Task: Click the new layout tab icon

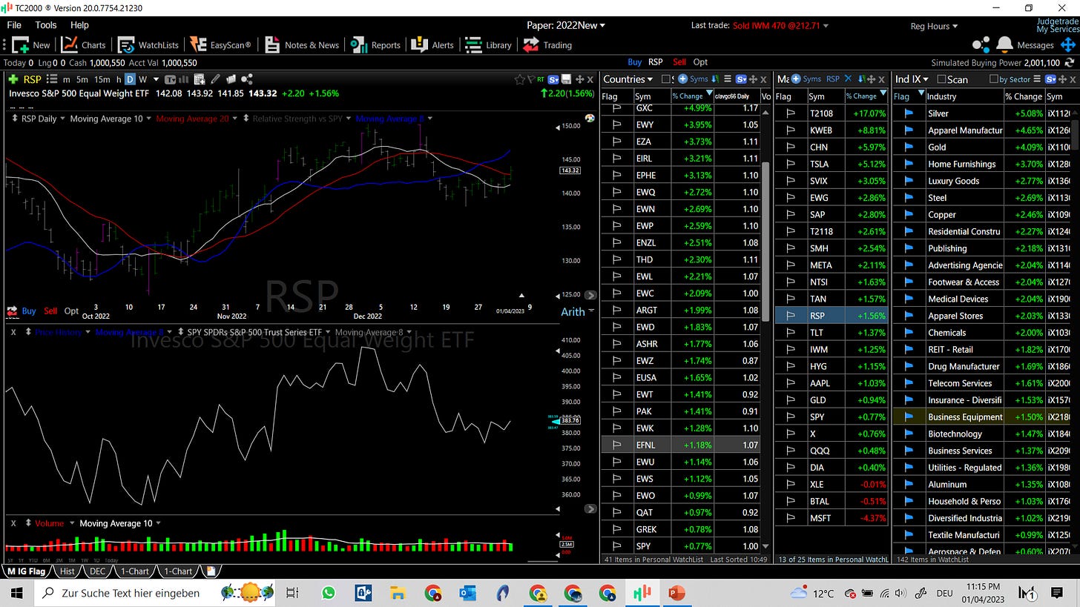Action: pos(211,571)
